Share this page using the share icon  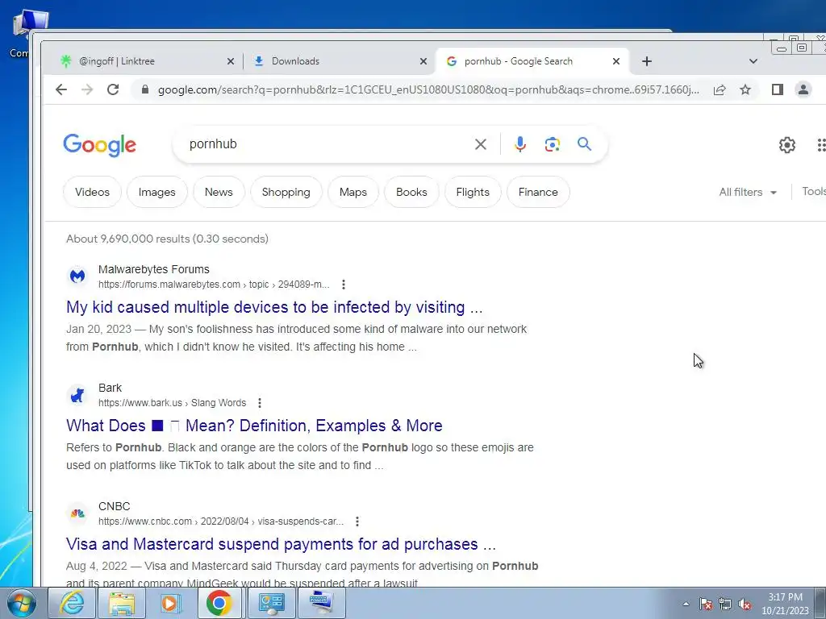click(x=720, y=89)
